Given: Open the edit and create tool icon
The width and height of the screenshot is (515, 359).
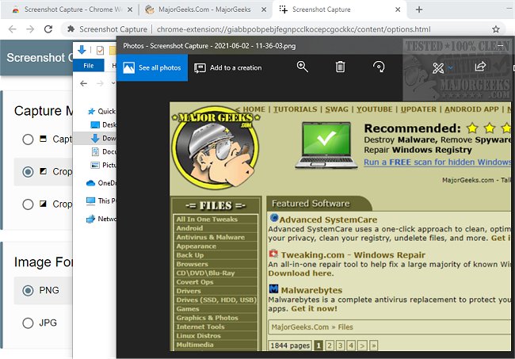Looking at the screenshot, I should pyautogui.click(x=438, y=68).
